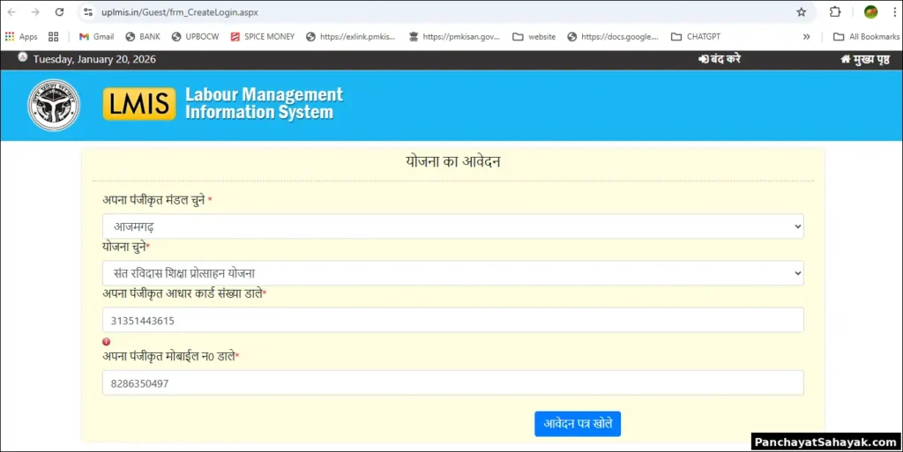
Task: Click the clock icon beside the date
Action: (22, 57)
